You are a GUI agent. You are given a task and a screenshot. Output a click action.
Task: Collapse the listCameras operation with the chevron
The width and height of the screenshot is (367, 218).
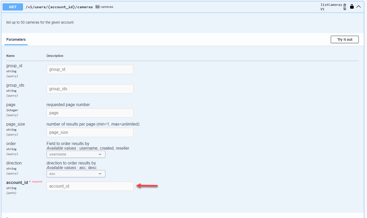coord(359,7)
